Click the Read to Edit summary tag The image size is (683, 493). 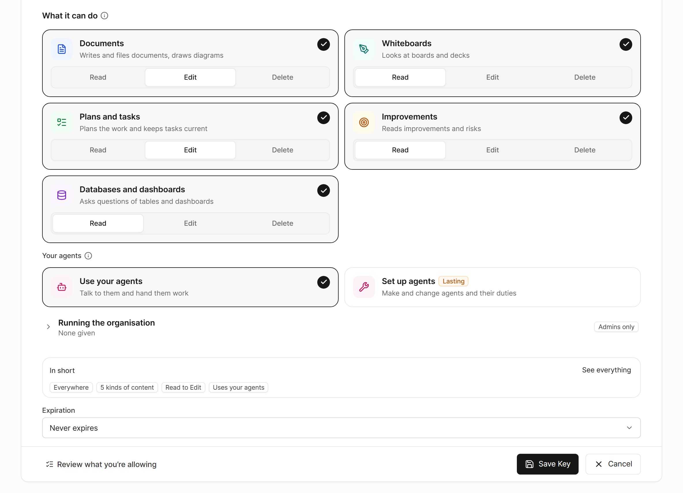(x=183, y=388)
